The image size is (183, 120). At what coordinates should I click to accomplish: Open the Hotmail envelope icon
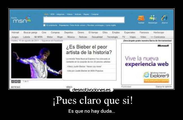(141, 18)
